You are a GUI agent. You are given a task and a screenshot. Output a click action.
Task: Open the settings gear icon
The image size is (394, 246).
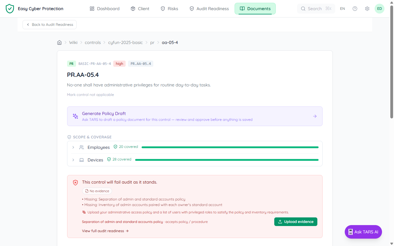coord(367,9)
